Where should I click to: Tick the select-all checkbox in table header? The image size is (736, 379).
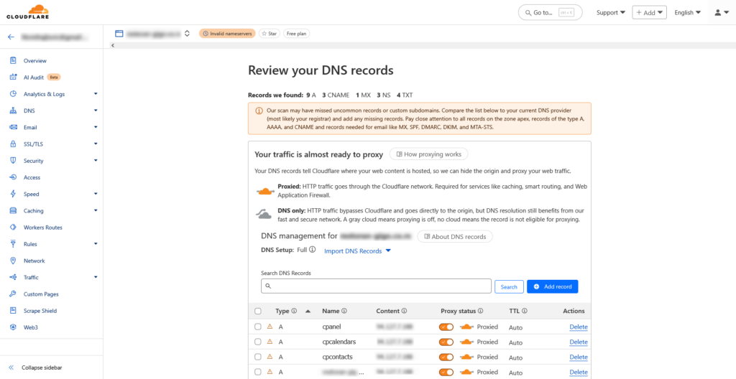point(258,312)
